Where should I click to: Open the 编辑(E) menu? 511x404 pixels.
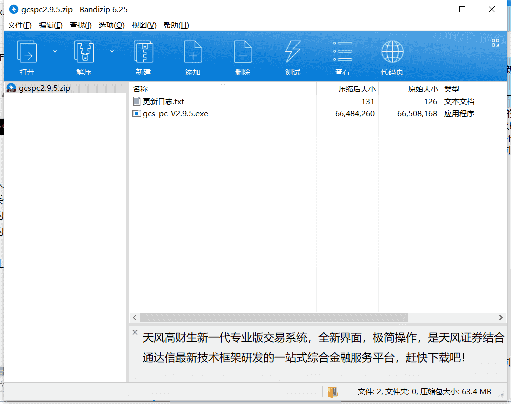(x=50, y=25)
